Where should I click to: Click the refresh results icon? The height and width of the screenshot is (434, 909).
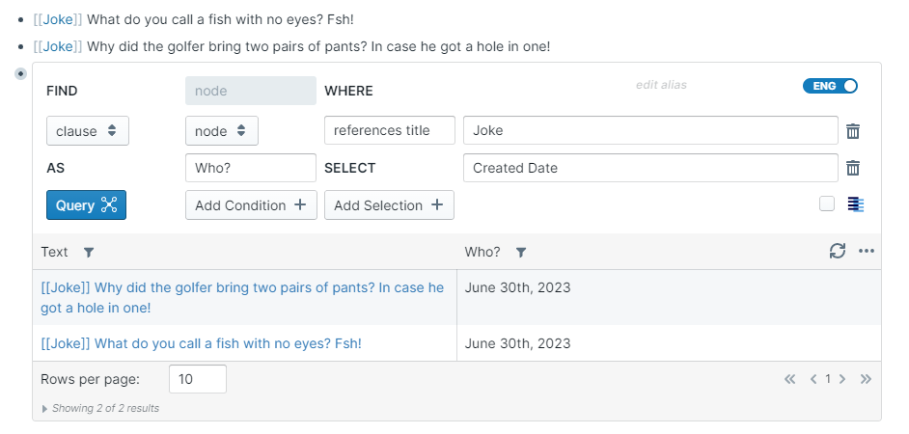coord(838,252)
